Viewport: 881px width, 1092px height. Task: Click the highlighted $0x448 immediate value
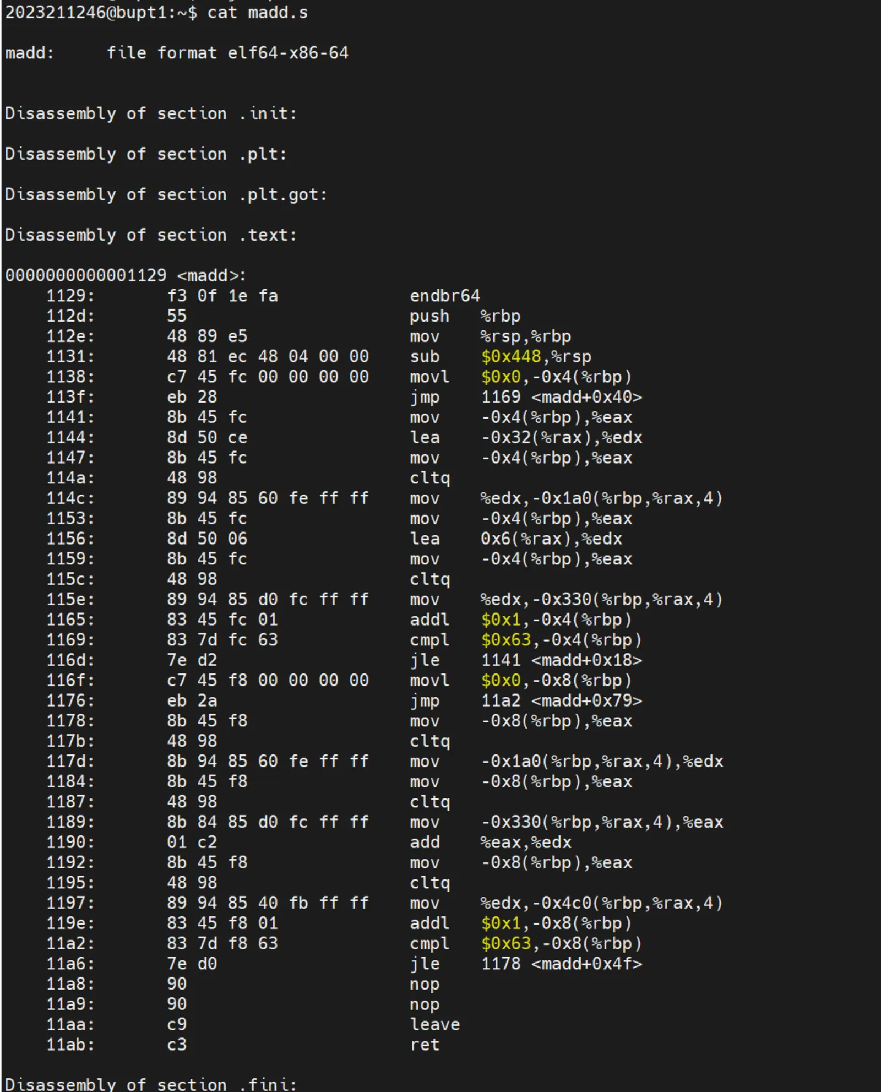[x=510, y=356]
